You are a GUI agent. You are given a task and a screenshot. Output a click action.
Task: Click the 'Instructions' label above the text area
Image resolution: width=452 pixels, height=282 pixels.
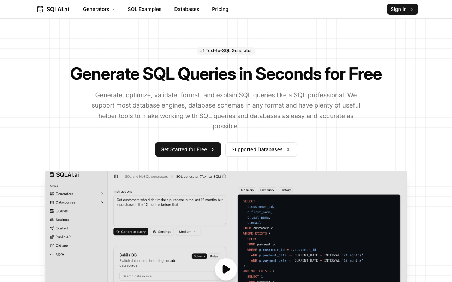tap(123, 191)
